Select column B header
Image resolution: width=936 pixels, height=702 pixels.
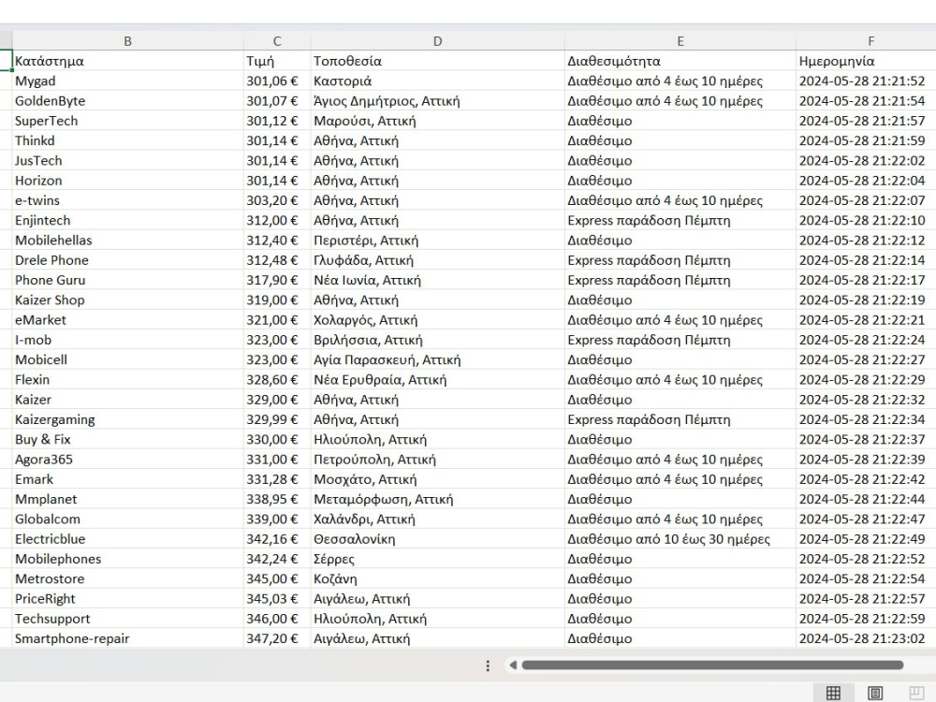(127, 41)
